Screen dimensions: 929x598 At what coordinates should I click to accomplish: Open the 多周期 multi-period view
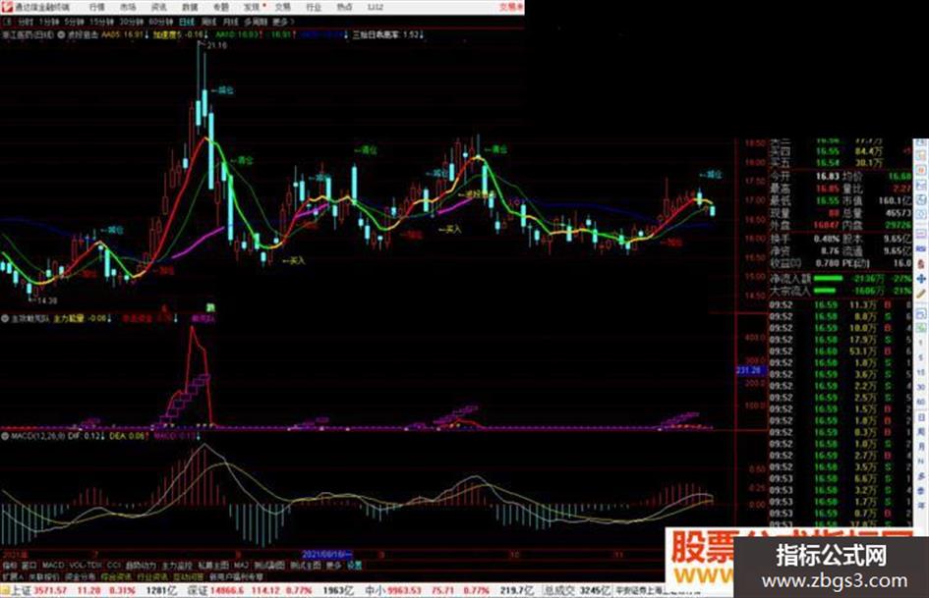(256, 22)
